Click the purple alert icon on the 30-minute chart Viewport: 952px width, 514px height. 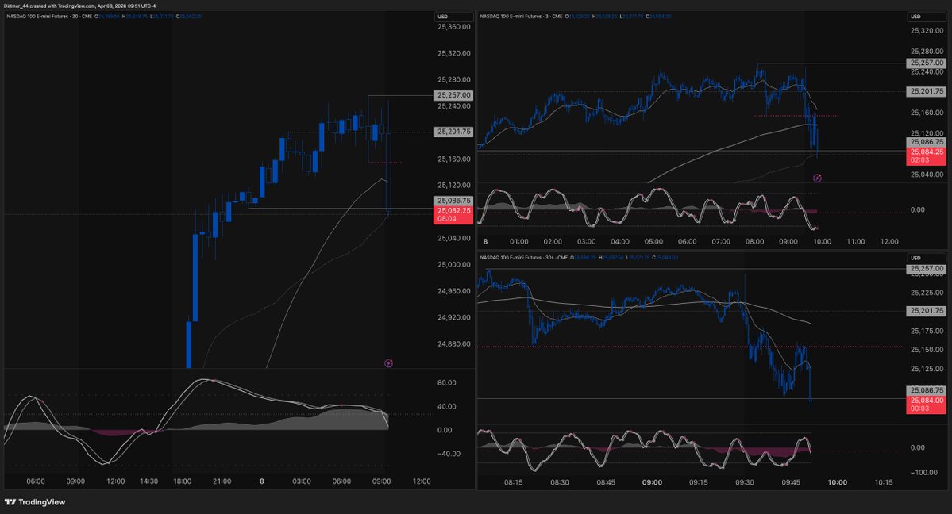388,363
